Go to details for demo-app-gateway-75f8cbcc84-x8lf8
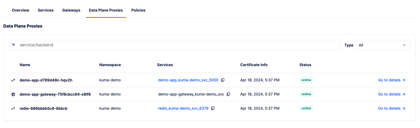This screenshot has height=128, width=420. tap(392, 94)
